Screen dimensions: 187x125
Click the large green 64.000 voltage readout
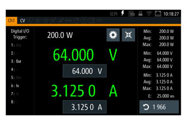(73, 55)
